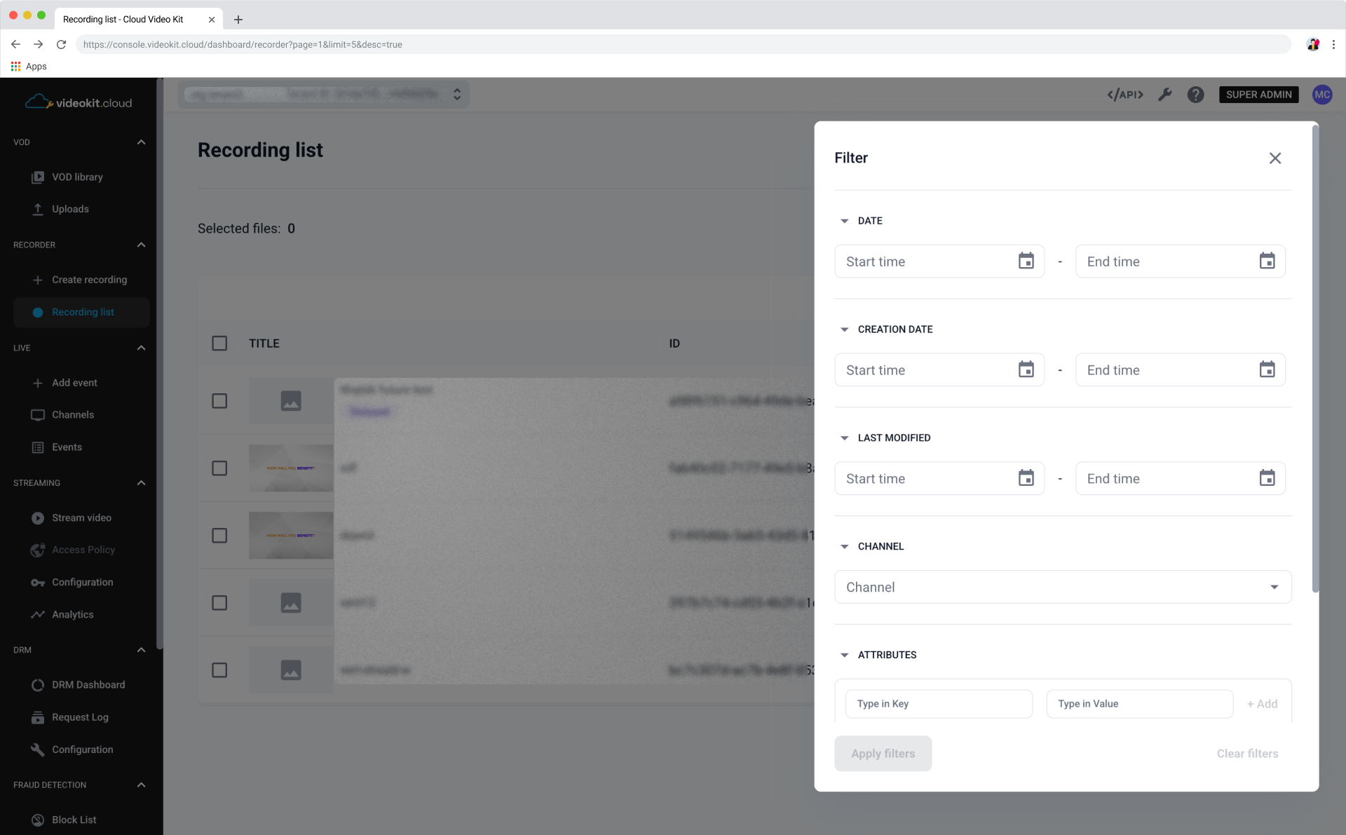Collapse the ATTRIBUTES filter section
The width and height of the screenshot is (1346, 835).
[845, 655]
